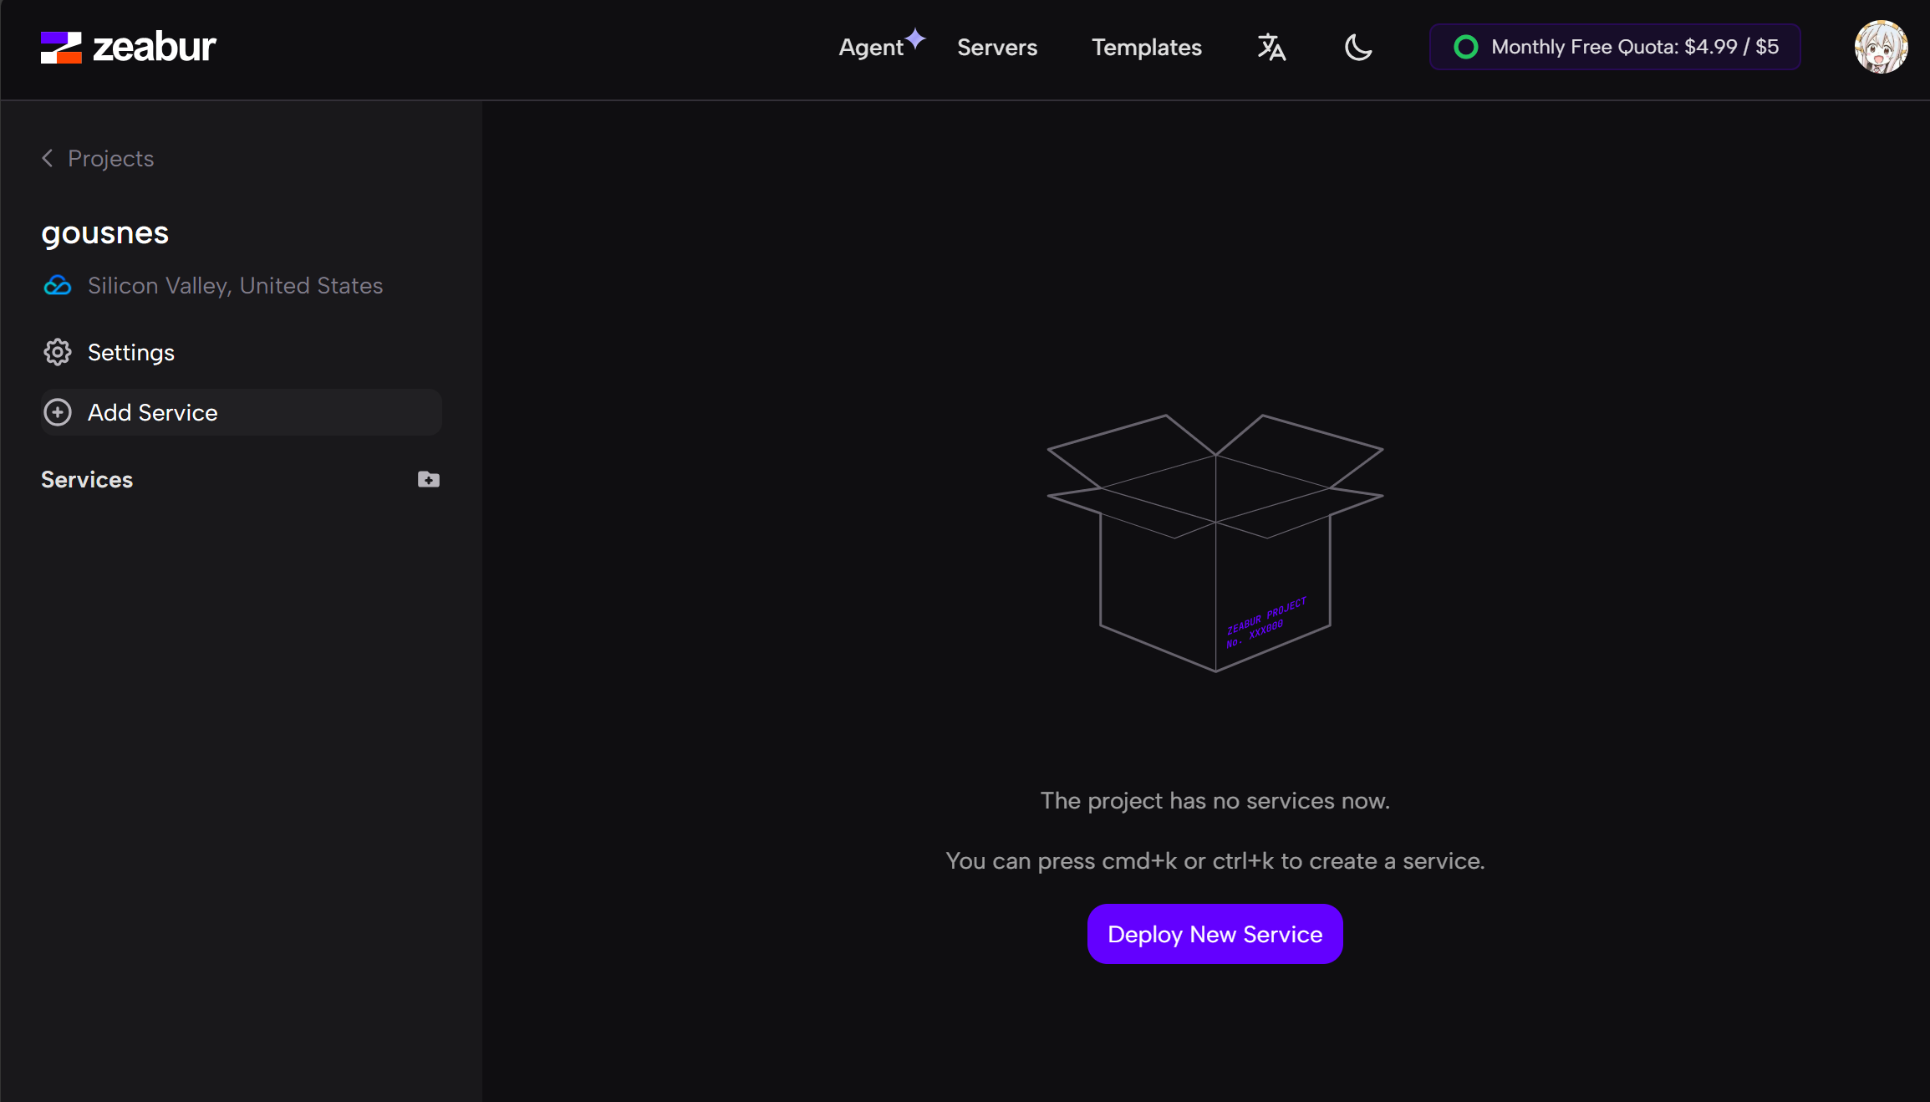Viewport: 1930px width, 1102px height.
Task: Create new service folder icon
Action: (x=429, y=479)
